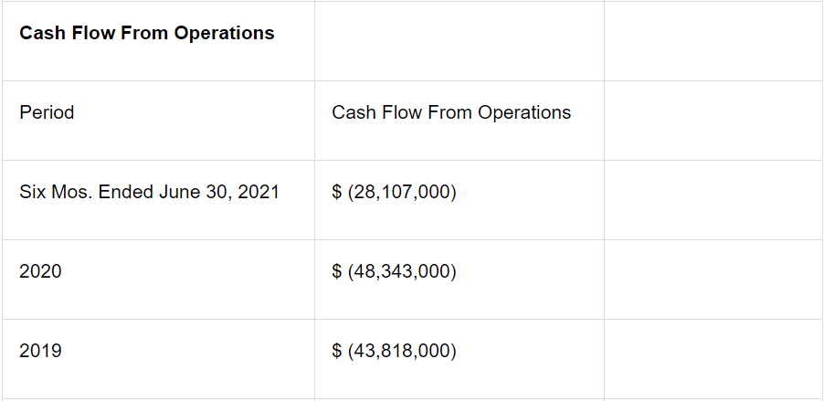
Task: Click the bold Cash Flow From Operations heading
Action: click(x=146, y=33)
